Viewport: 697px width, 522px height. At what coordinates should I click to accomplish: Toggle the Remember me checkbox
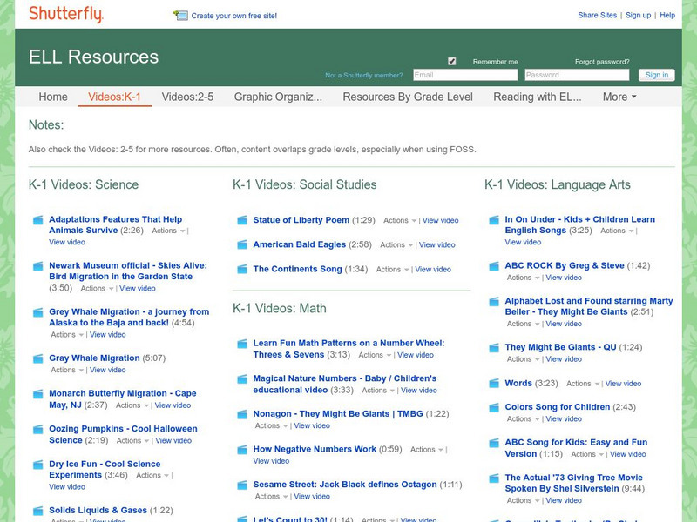pyautogui.click(x=450, y=62)
